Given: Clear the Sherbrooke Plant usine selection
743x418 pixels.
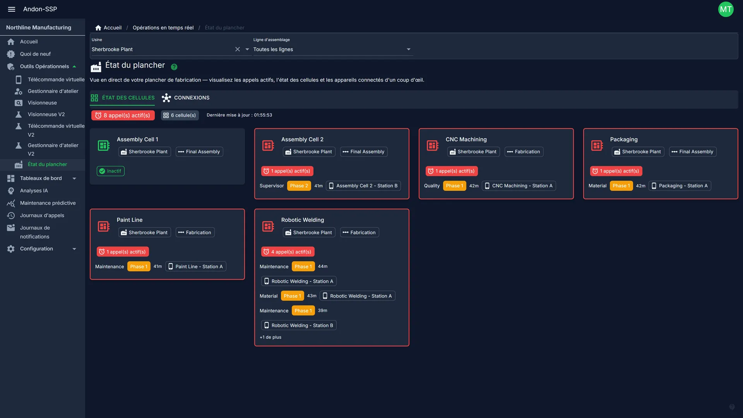Looking at the screenshot, I should tap(238, 49).
